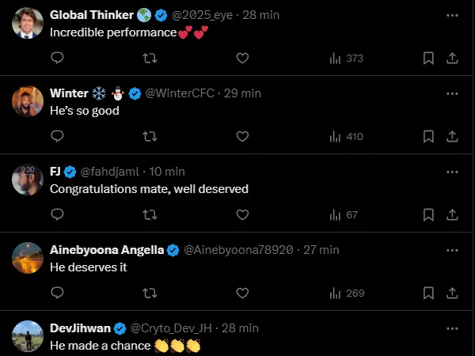The height and width of the screenshot is (356, 475).
Task: View analytics showing 410 views
Action: pyautogui.click(x=346, y=136)
